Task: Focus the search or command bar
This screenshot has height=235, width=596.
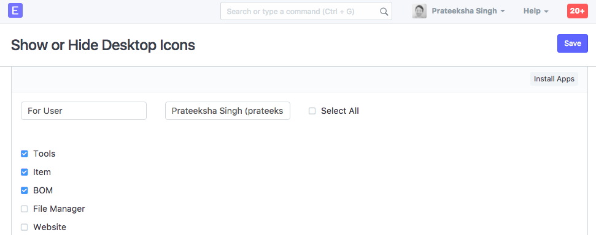Action: [x=306, y=12]
